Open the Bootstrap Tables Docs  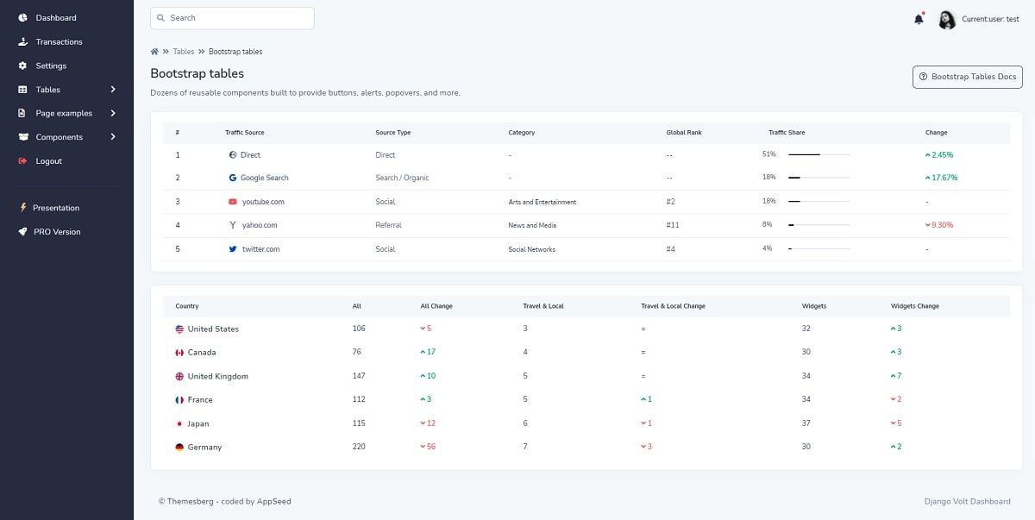(x=967, y=77)
